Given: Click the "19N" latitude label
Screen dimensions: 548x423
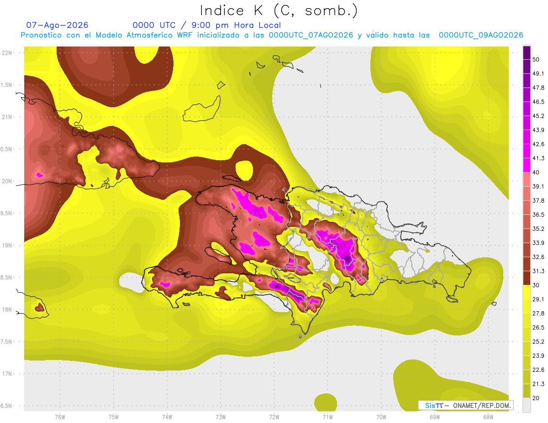Looking at the screenshot, I should pyautogui.click(x=6, y=245).
